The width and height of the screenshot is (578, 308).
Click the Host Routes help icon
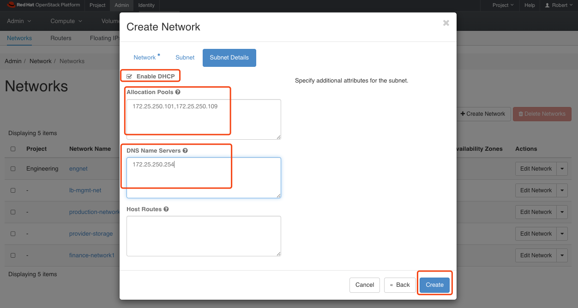point(166,209)
